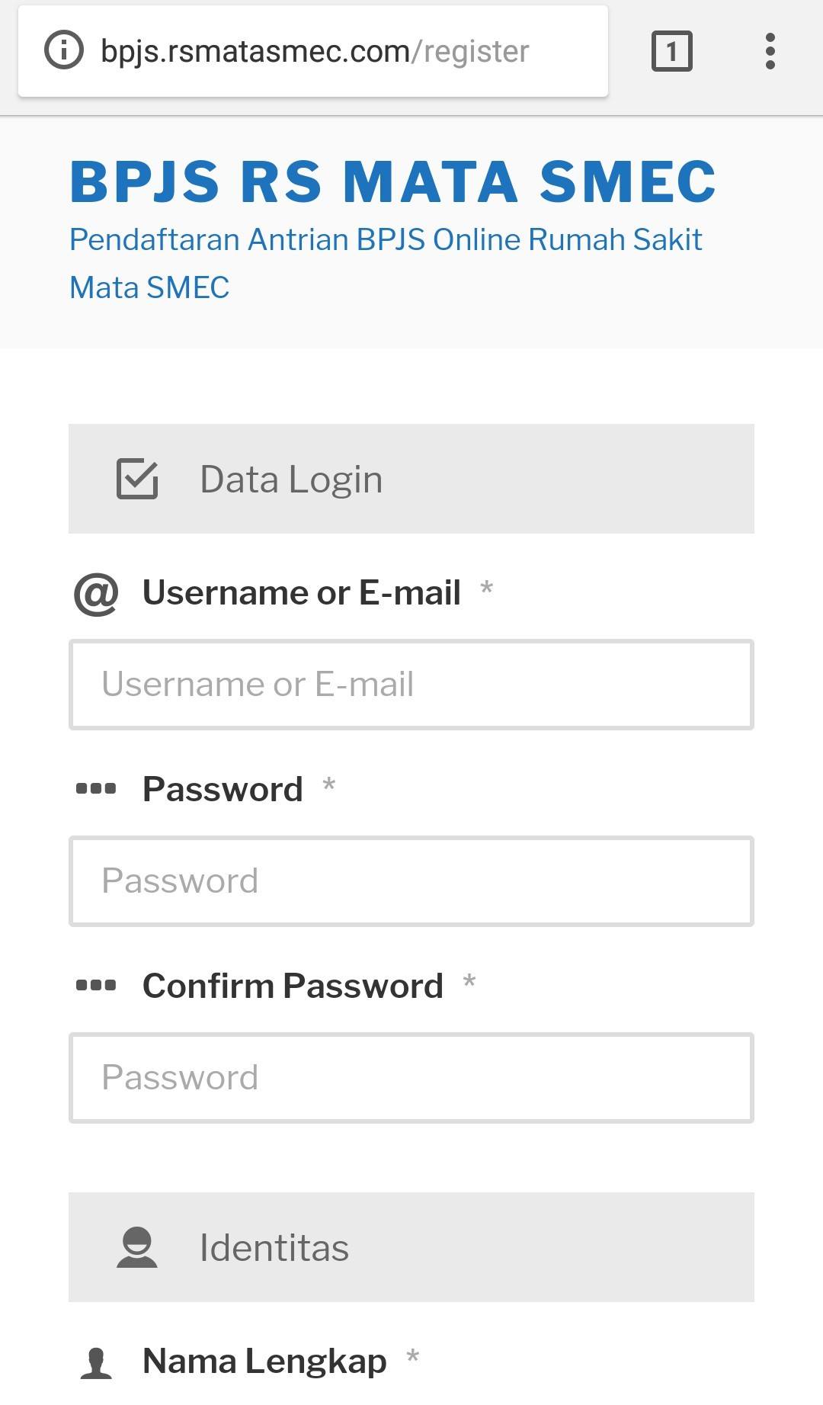Click the dots icon beside Confirm Password

tap(96, 986)
